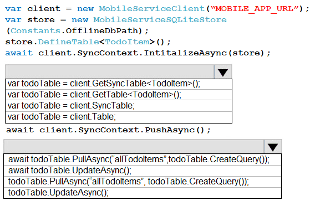
Task: Choose var todoTable = client.Table; option
Action: 119,117
